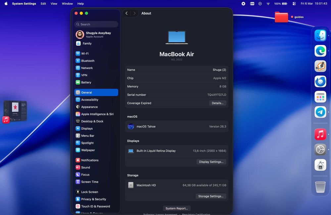The width and height of the screenshot is (331, 215).
Task: Select Network in the sidebar
Action: coord(96,68)
